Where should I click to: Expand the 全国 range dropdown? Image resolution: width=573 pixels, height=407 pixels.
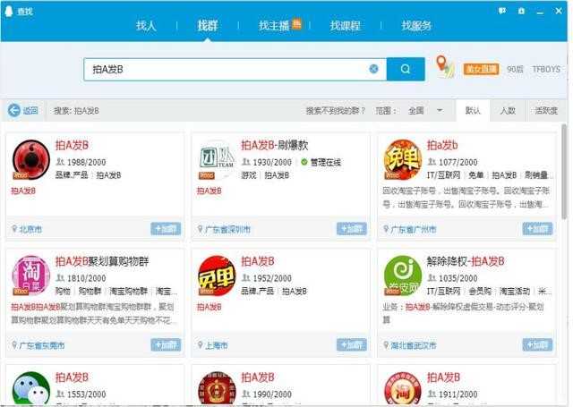pyautogui.click(x=425, y=110)
